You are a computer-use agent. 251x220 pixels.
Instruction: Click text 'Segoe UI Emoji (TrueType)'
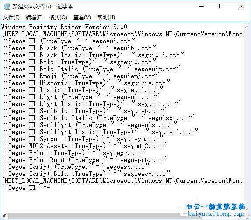52,76
